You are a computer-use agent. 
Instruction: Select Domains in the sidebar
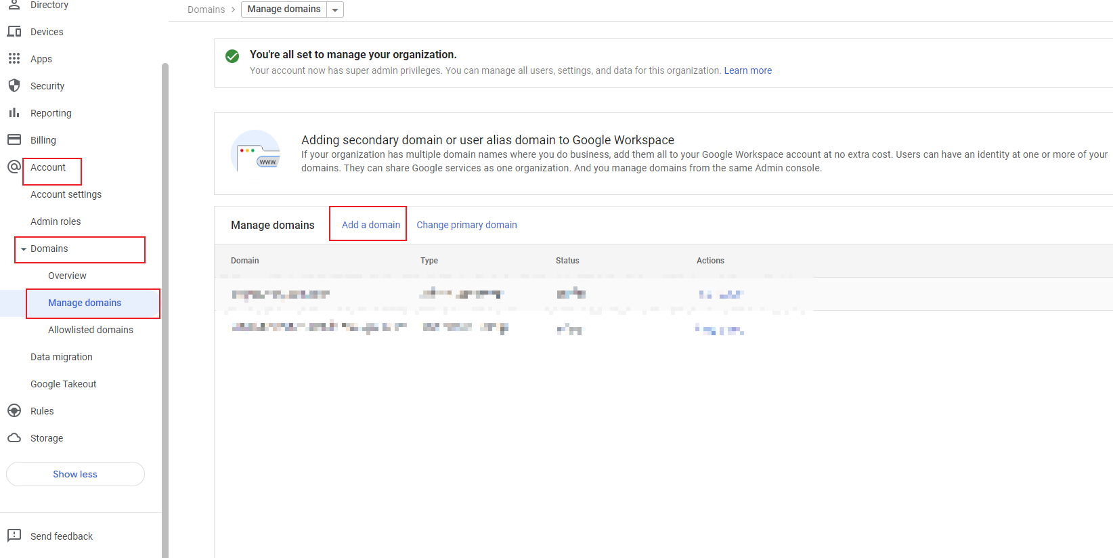click(x=49, y=249)
